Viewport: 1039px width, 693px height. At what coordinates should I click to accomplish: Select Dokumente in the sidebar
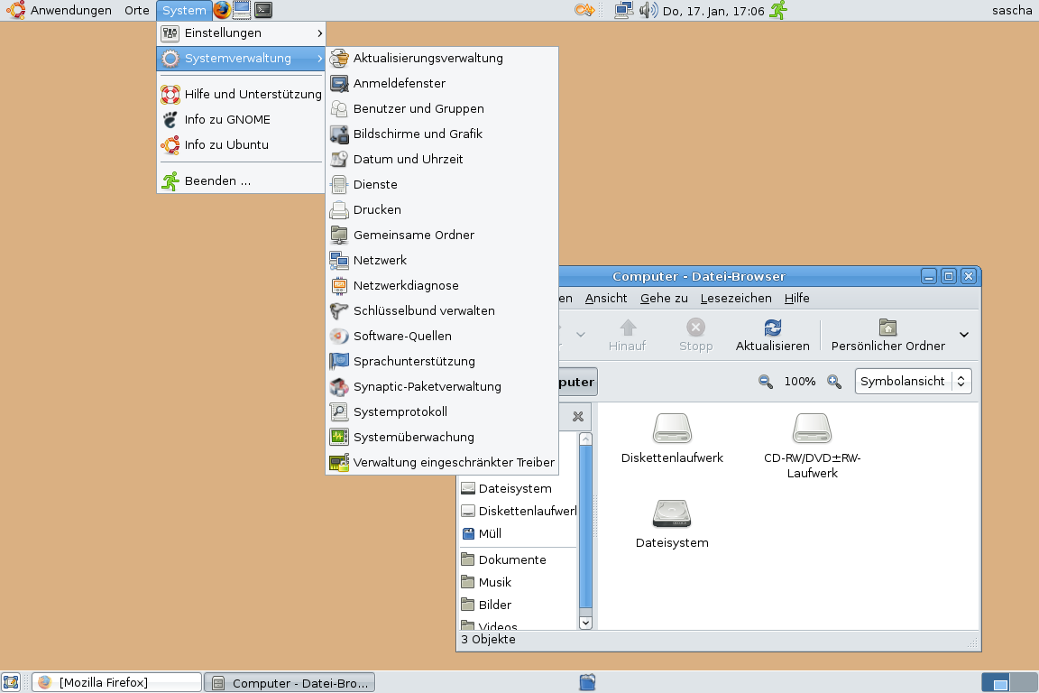pos(511,560)
